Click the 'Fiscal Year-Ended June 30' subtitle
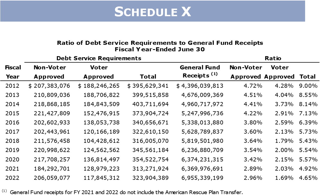This screenshot has height=196, width=320. pos(160,49)
